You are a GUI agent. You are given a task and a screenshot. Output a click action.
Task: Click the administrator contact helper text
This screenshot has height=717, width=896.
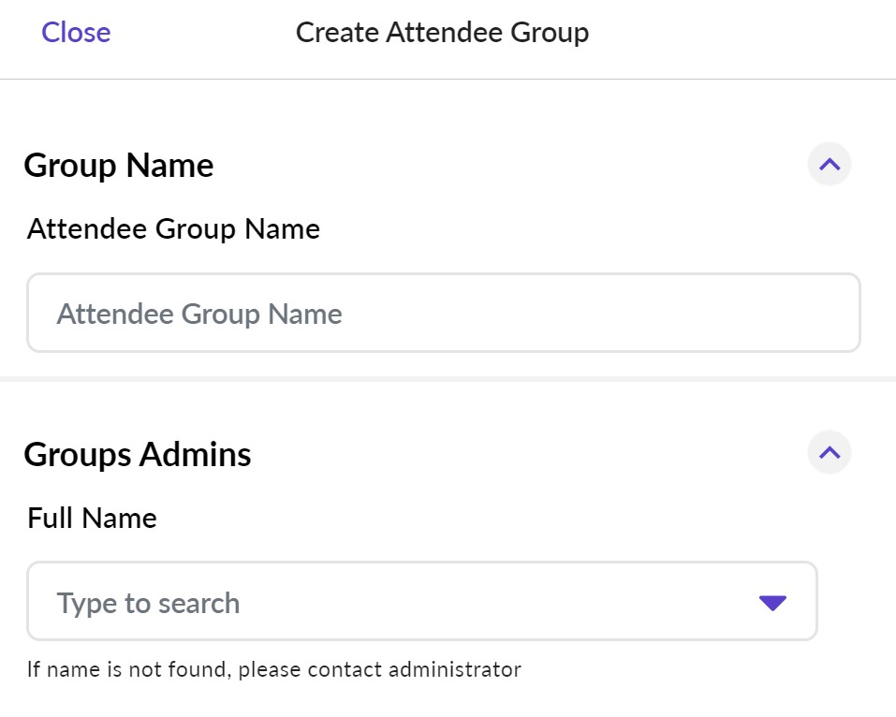pos(272,669)
